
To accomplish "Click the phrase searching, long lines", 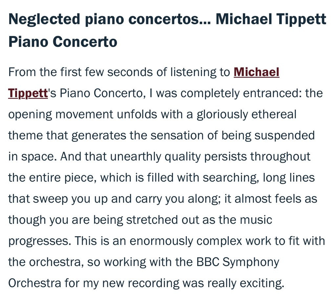I will 259,178.
